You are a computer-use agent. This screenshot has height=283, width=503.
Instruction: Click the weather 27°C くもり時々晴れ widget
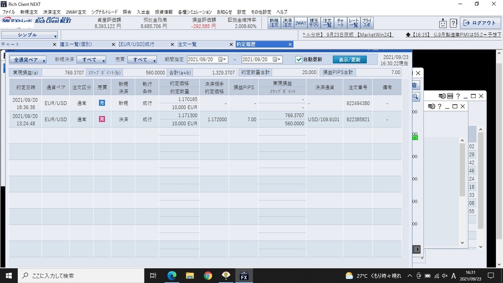[374, 276]
